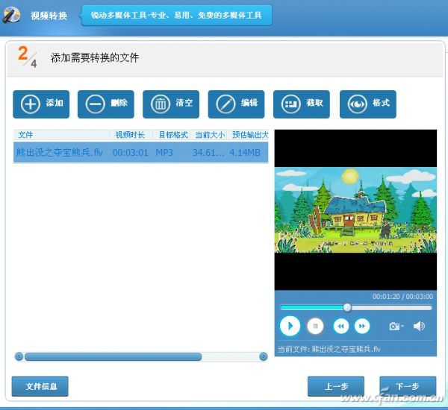Screen dimensions: 448x410
Task: Select the file 熊出没之夺宝熊兵.flv row
Action: [141, 152]
